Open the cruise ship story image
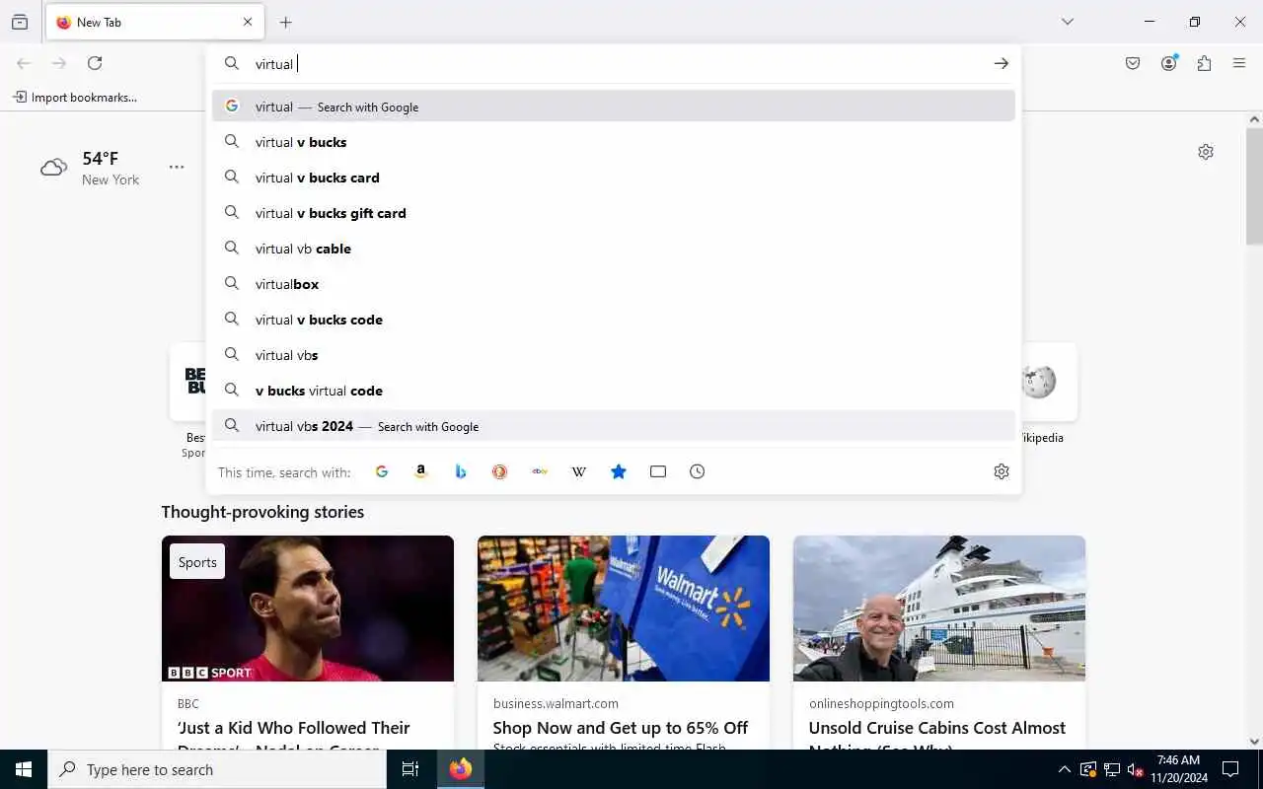 pos(939,609)
